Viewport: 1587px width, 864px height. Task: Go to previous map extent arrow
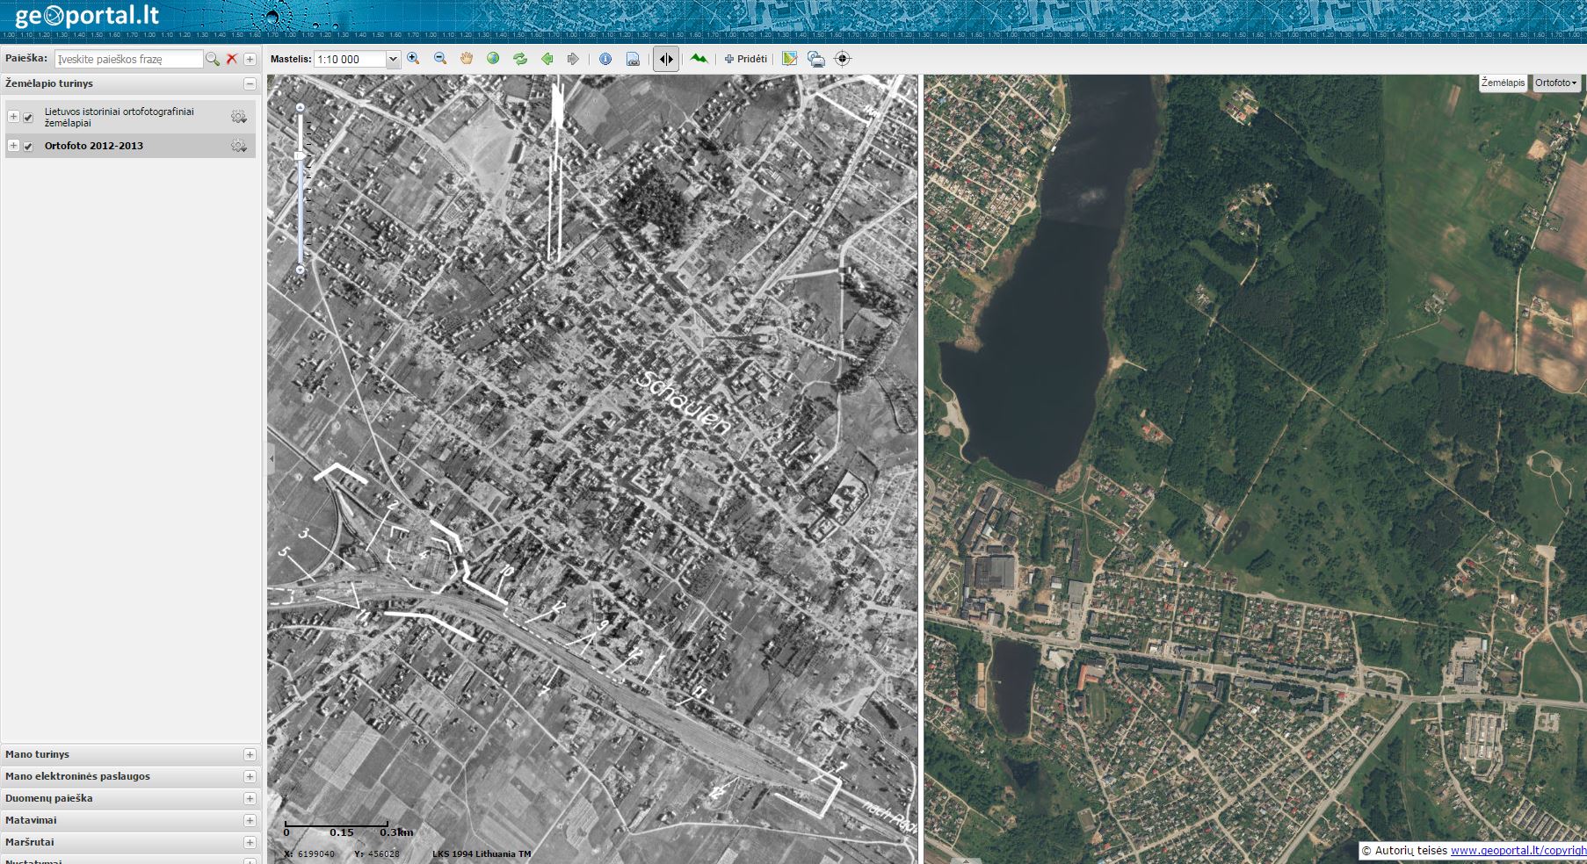coord(547,59)
